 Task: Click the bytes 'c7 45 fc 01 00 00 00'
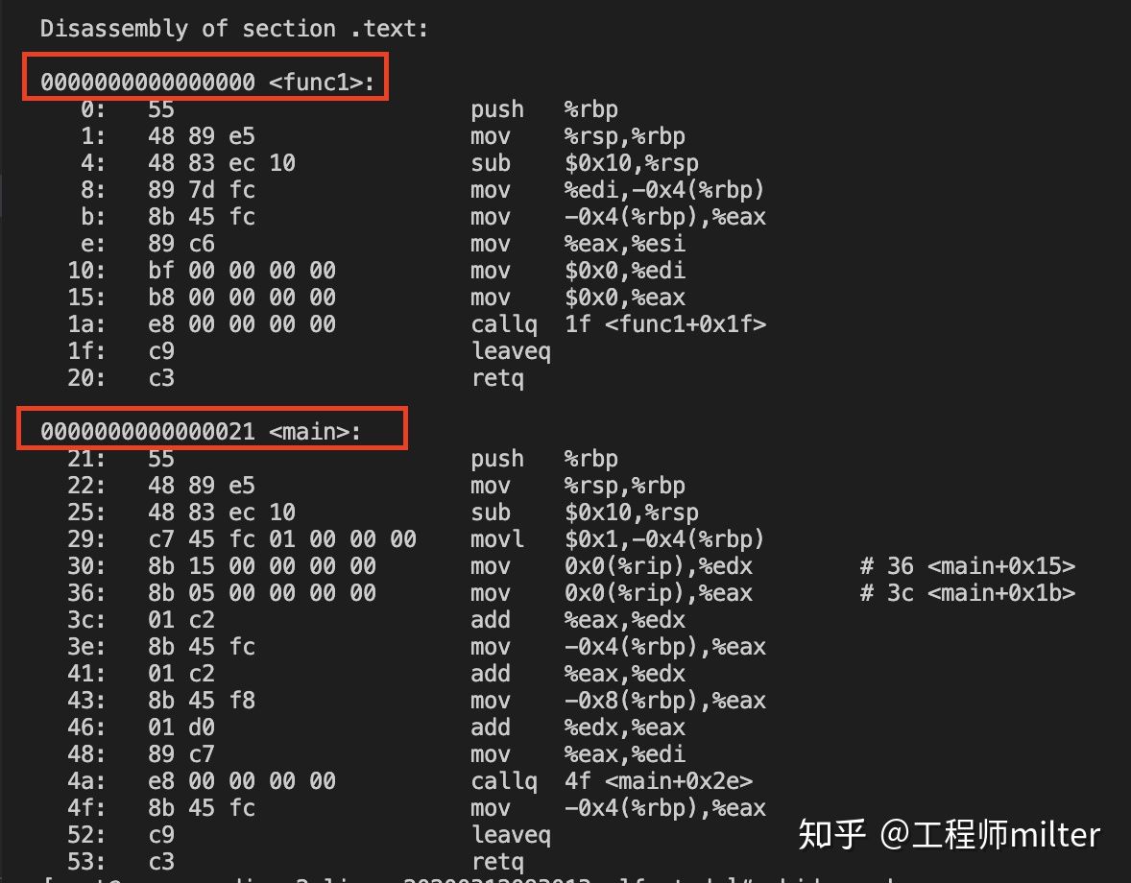pyautogui.click(x=282, y=539)
